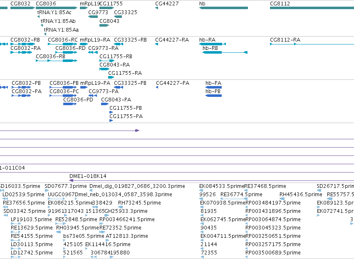
Task: Select the CG8043-RA transcript label
Action: point(115,65)
